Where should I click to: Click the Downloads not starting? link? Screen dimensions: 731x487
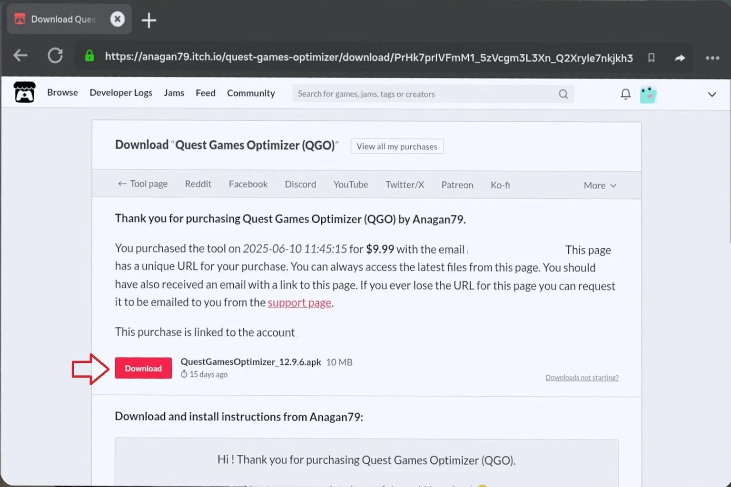pyautogui.click(x=582, y=378)
